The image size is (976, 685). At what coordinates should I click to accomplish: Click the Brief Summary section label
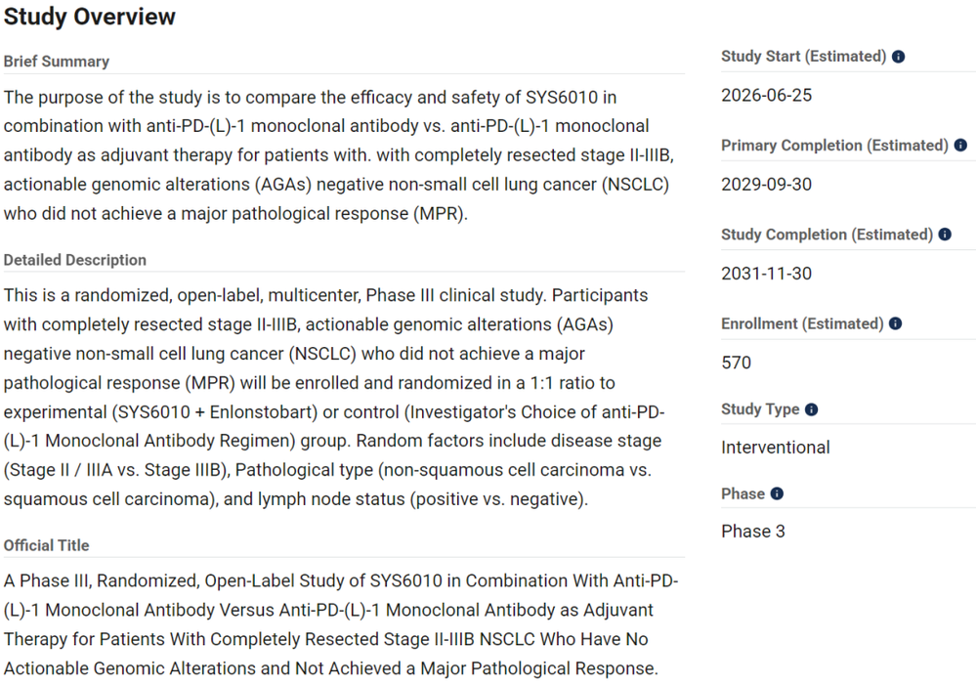click(57, 61)
